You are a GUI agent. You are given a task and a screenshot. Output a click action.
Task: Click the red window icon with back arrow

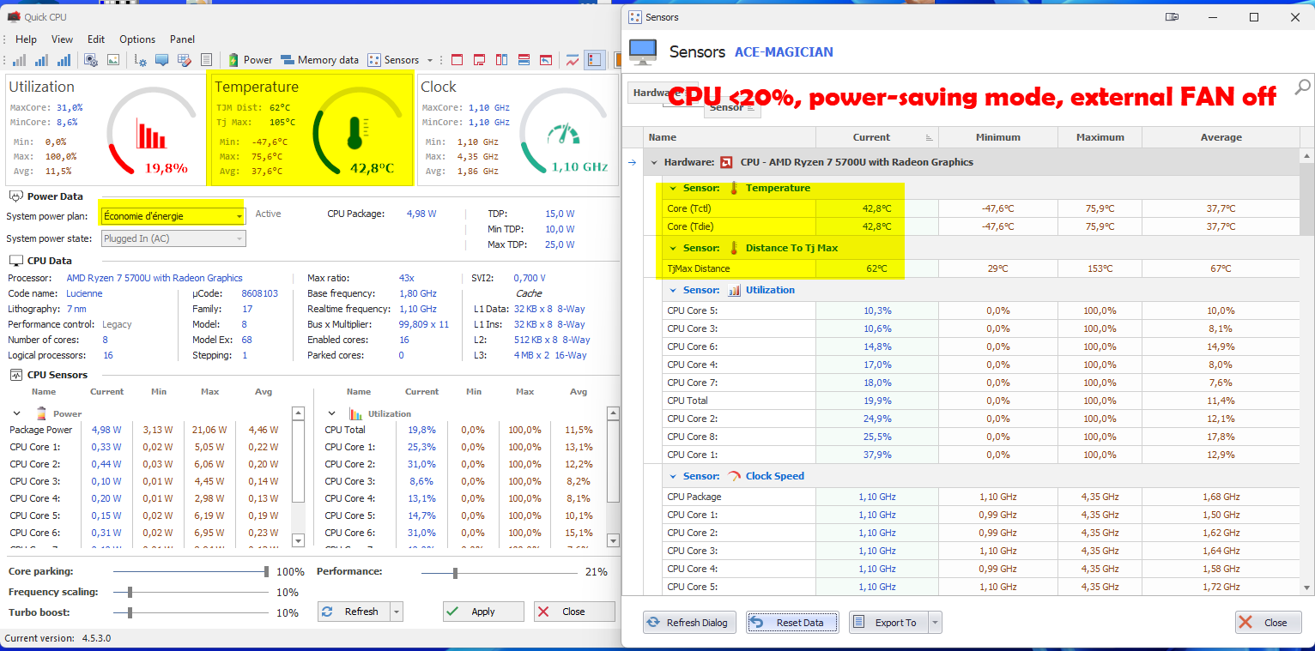(546, 60)
